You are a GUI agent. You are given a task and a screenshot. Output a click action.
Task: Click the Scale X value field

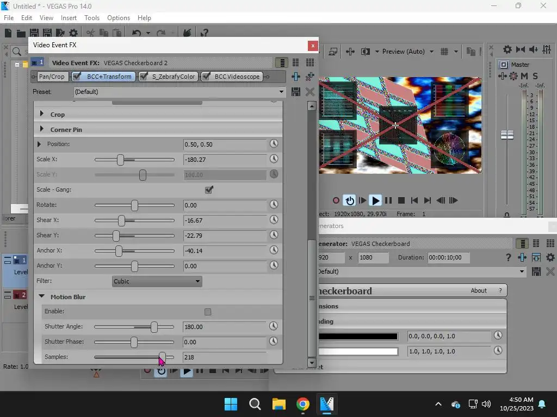[225, 160]
